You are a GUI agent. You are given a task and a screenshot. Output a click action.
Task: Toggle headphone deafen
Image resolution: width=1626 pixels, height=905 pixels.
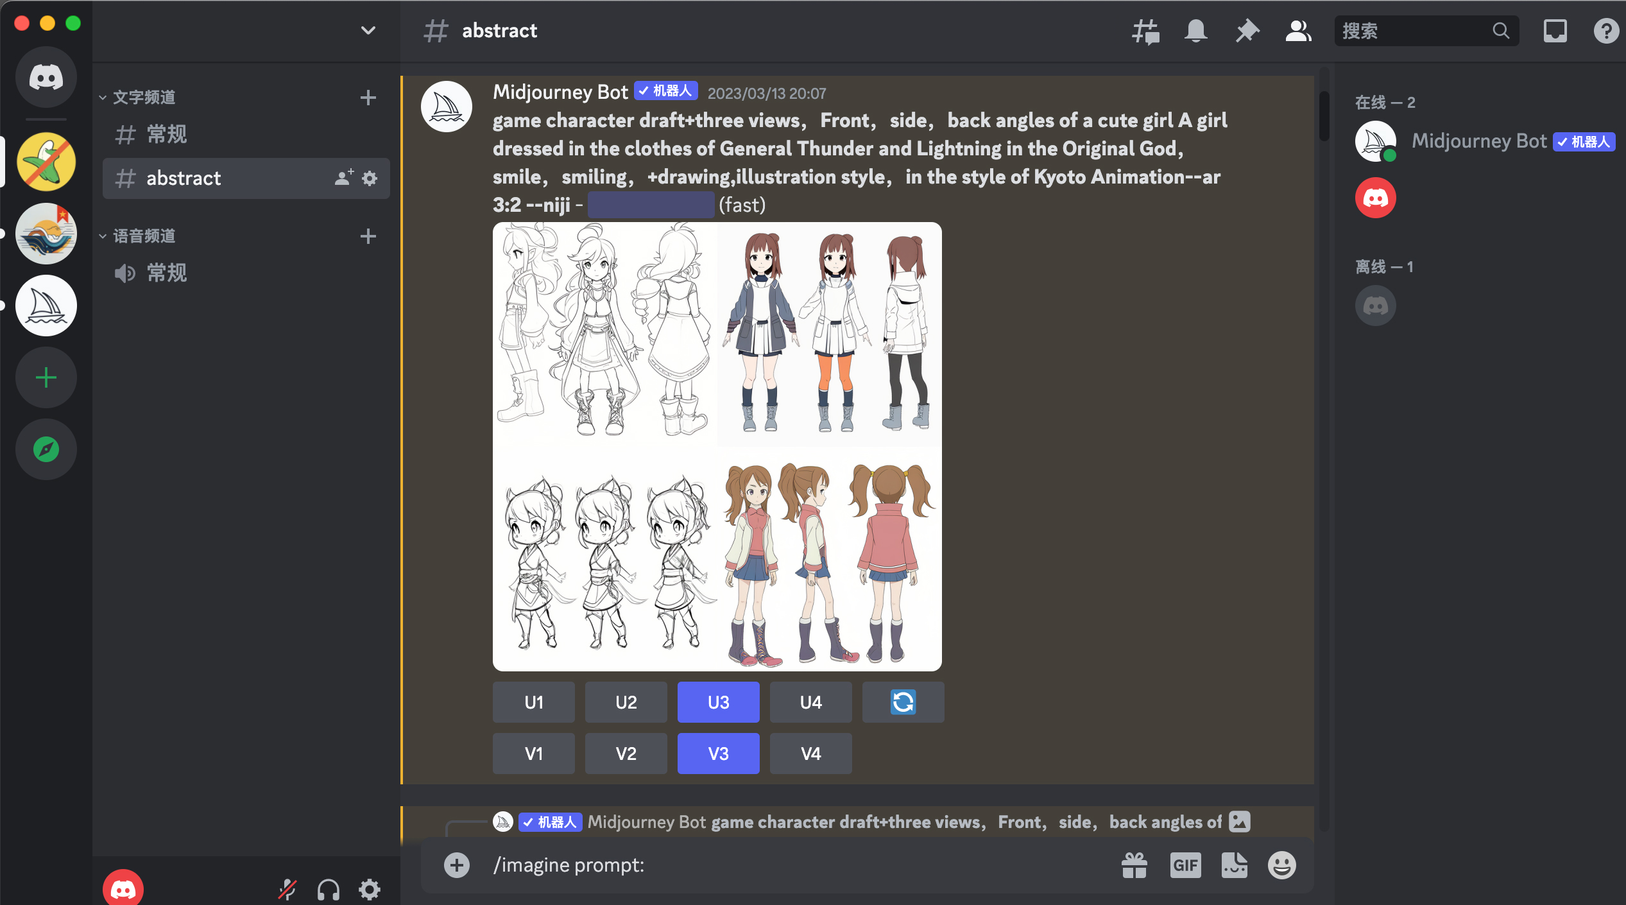tap(329, 889)
